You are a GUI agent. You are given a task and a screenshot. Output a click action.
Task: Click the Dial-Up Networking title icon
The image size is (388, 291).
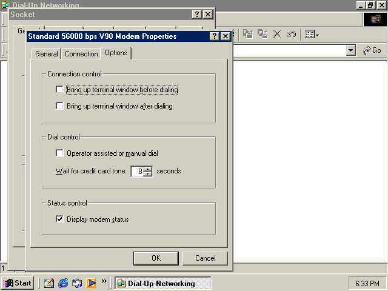click(5, 5)
